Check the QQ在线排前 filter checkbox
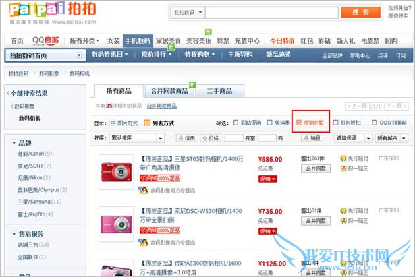The height and width of the screenshot is (277, 415). point(374,123)
